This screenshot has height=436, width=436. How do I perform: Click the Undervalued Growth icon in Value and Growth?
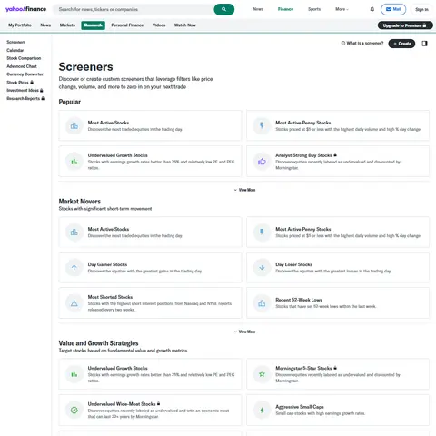tap(74, 374)
